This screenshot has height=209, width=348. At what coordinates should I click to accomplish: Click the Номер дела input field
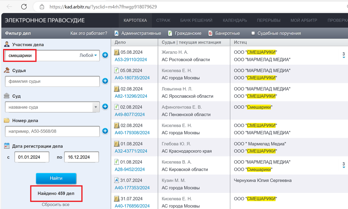click(x=52, y=131)
